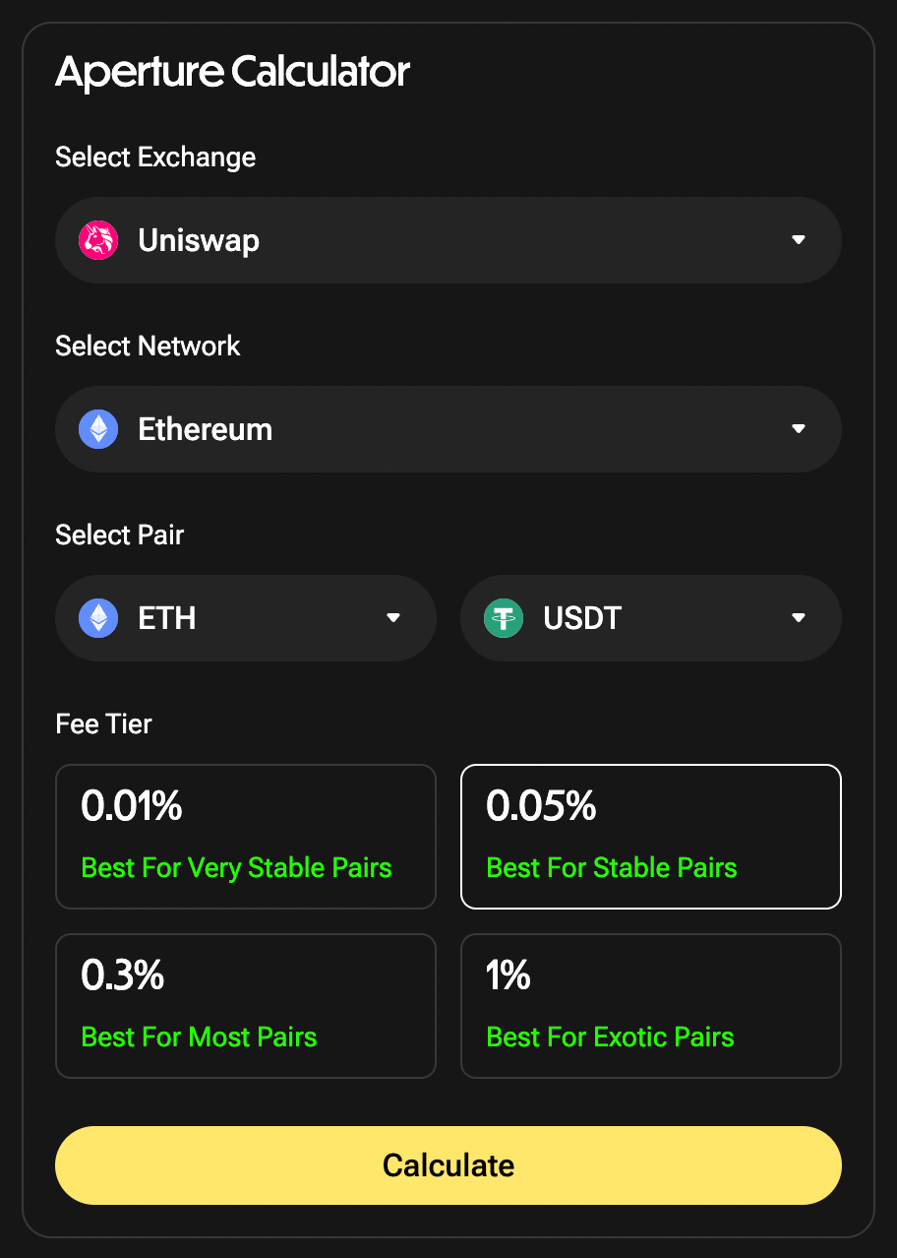This screenshot has width=897, height=1258.
Task: Click the Fee Tier section heading
Action: tap(103, 723)
